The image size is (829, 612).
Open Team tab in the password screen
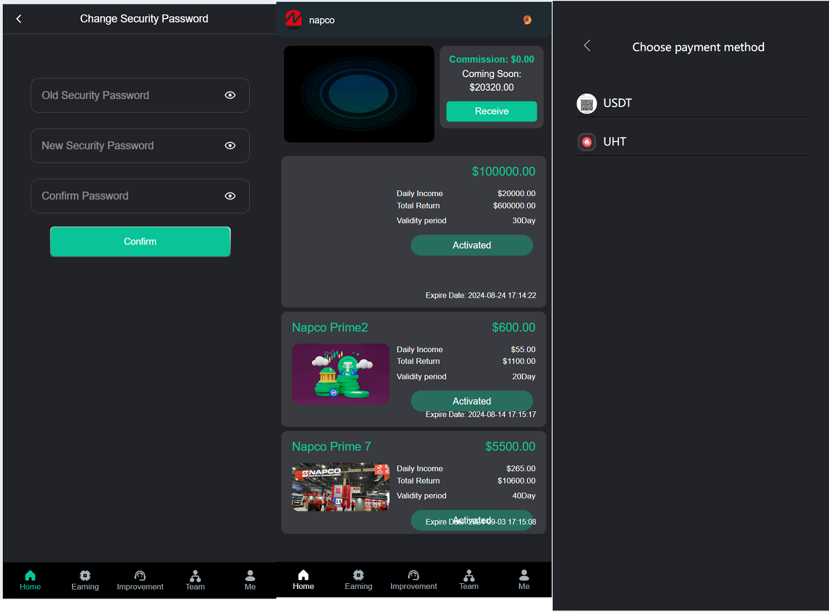tap(195, 580)
